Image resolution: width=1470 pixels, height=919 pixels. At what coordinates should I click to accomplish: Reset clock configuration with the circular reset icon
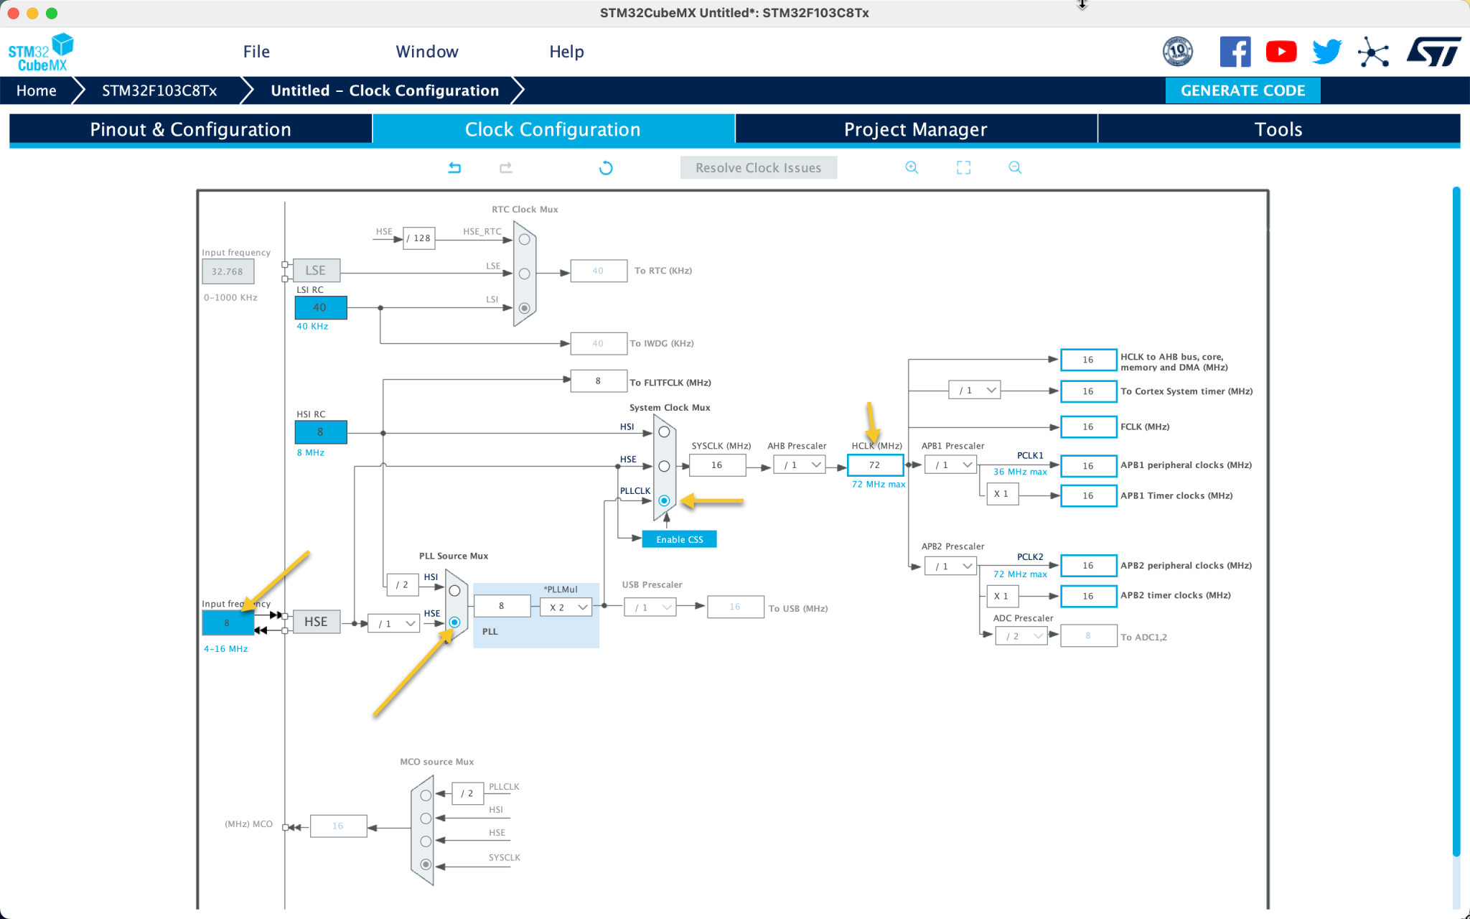pos(607,167)
